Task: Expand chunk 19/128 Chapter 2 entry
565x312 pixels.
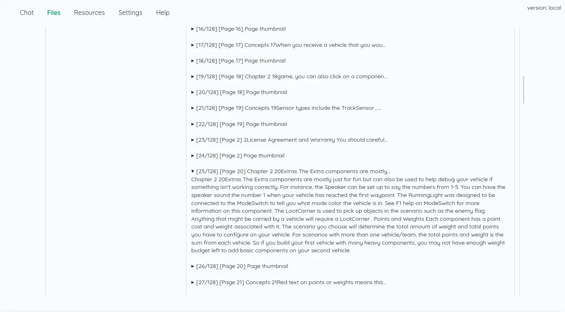Action: 291,77
